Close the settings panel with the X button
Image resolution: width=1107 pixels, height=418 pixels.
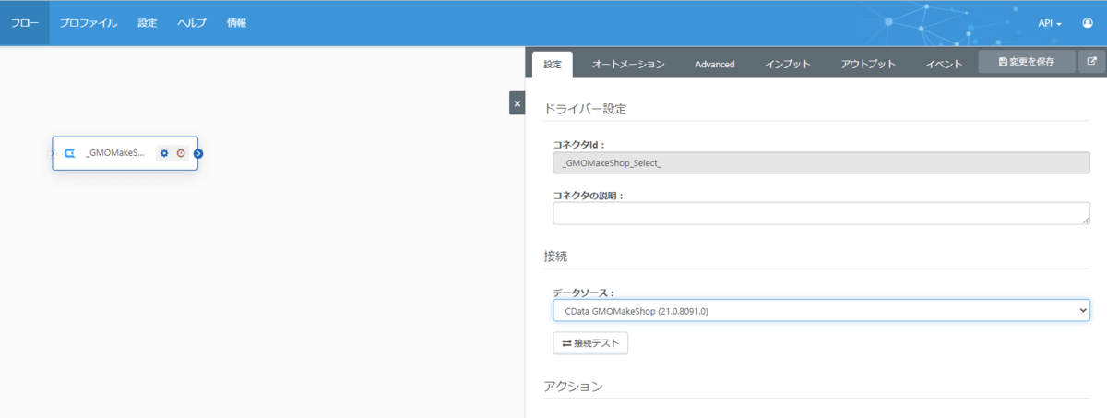(x=517, y=103)
